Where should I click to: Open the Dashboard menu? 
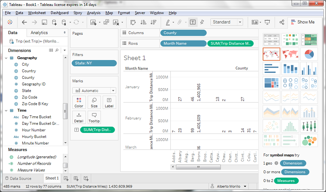click(59, 13)
